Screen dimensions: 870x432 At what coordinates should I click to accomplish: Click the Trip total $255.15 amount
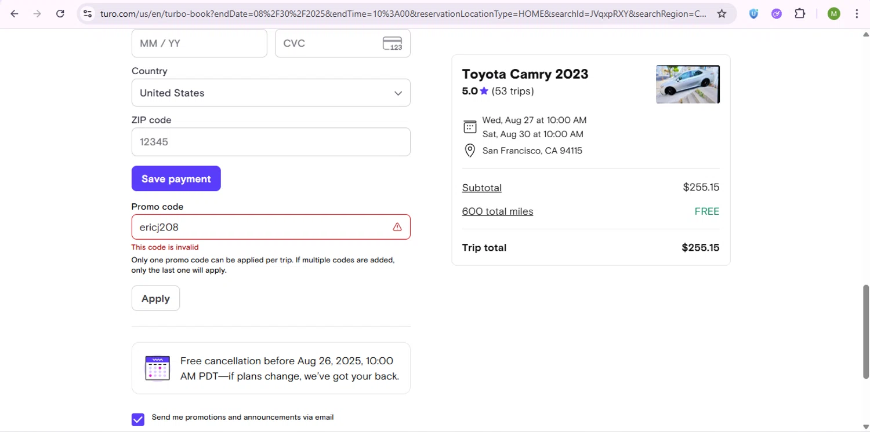701,248
